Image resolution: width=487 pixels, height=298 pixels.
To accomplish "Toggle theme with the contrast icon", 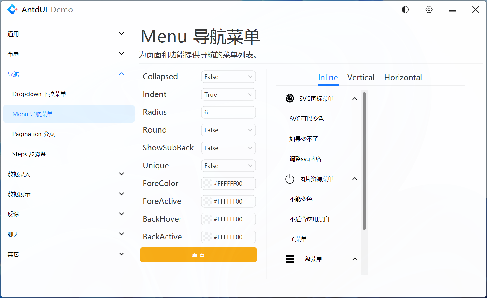I will 405,10.
